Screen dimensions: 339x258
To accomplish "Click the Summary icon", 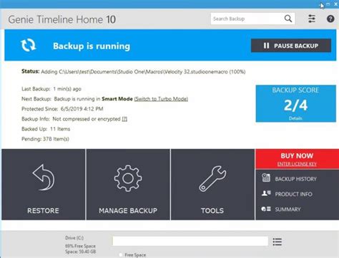I will click(x=266, y=209).
